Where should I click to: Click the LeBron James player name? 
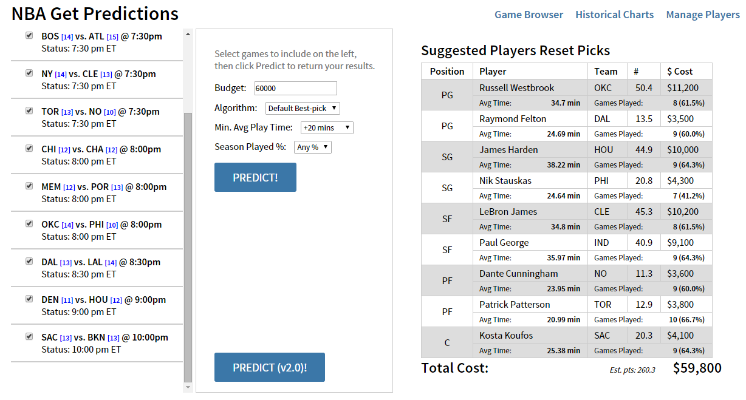(x=508, y=212)
